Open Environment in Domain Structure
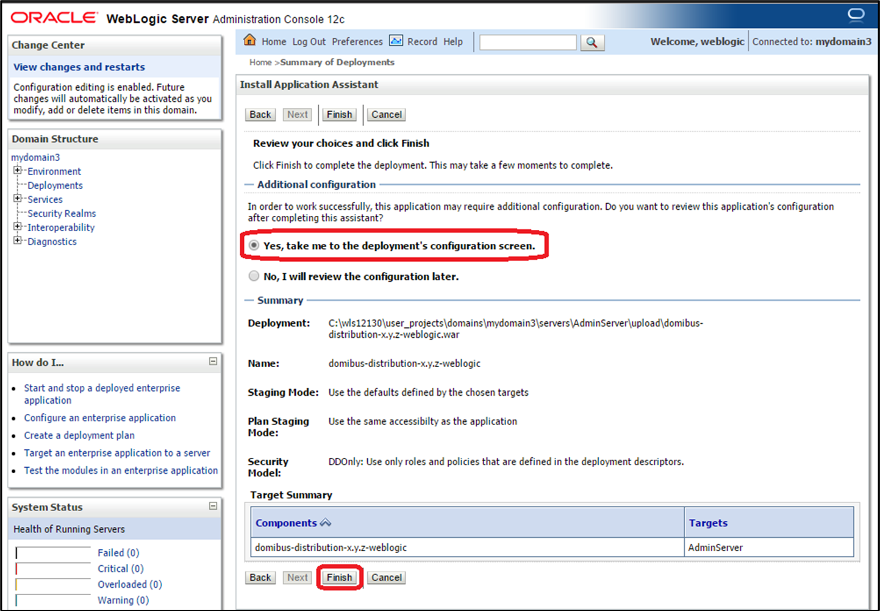Screen dimensions: 880x611 54,171
